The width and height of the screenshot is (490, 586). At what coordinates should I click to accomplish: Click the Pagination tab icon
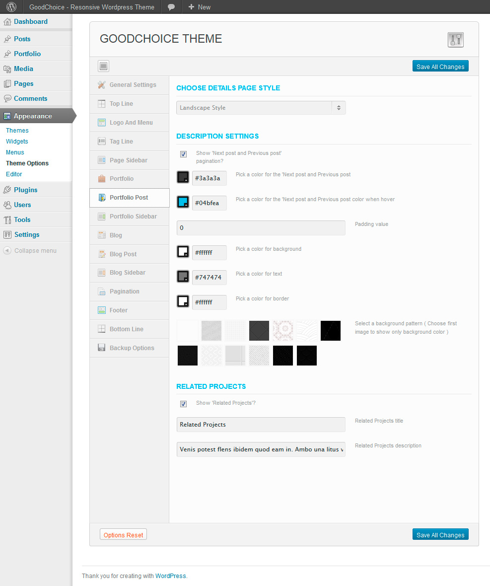click(x=102, y=292)
